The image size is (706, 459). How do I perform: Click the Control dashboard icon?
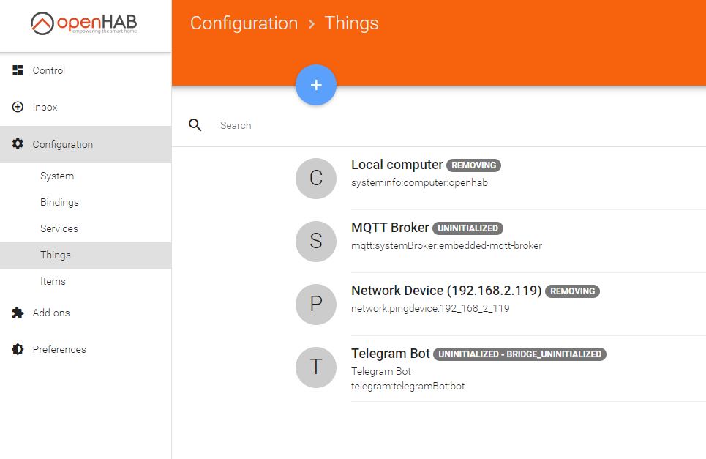tap(18, 70)
